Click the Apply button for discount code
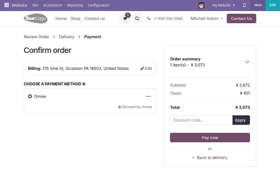This screenshot has width=280, height=169. pyautogui.click(x=240, y=120)
